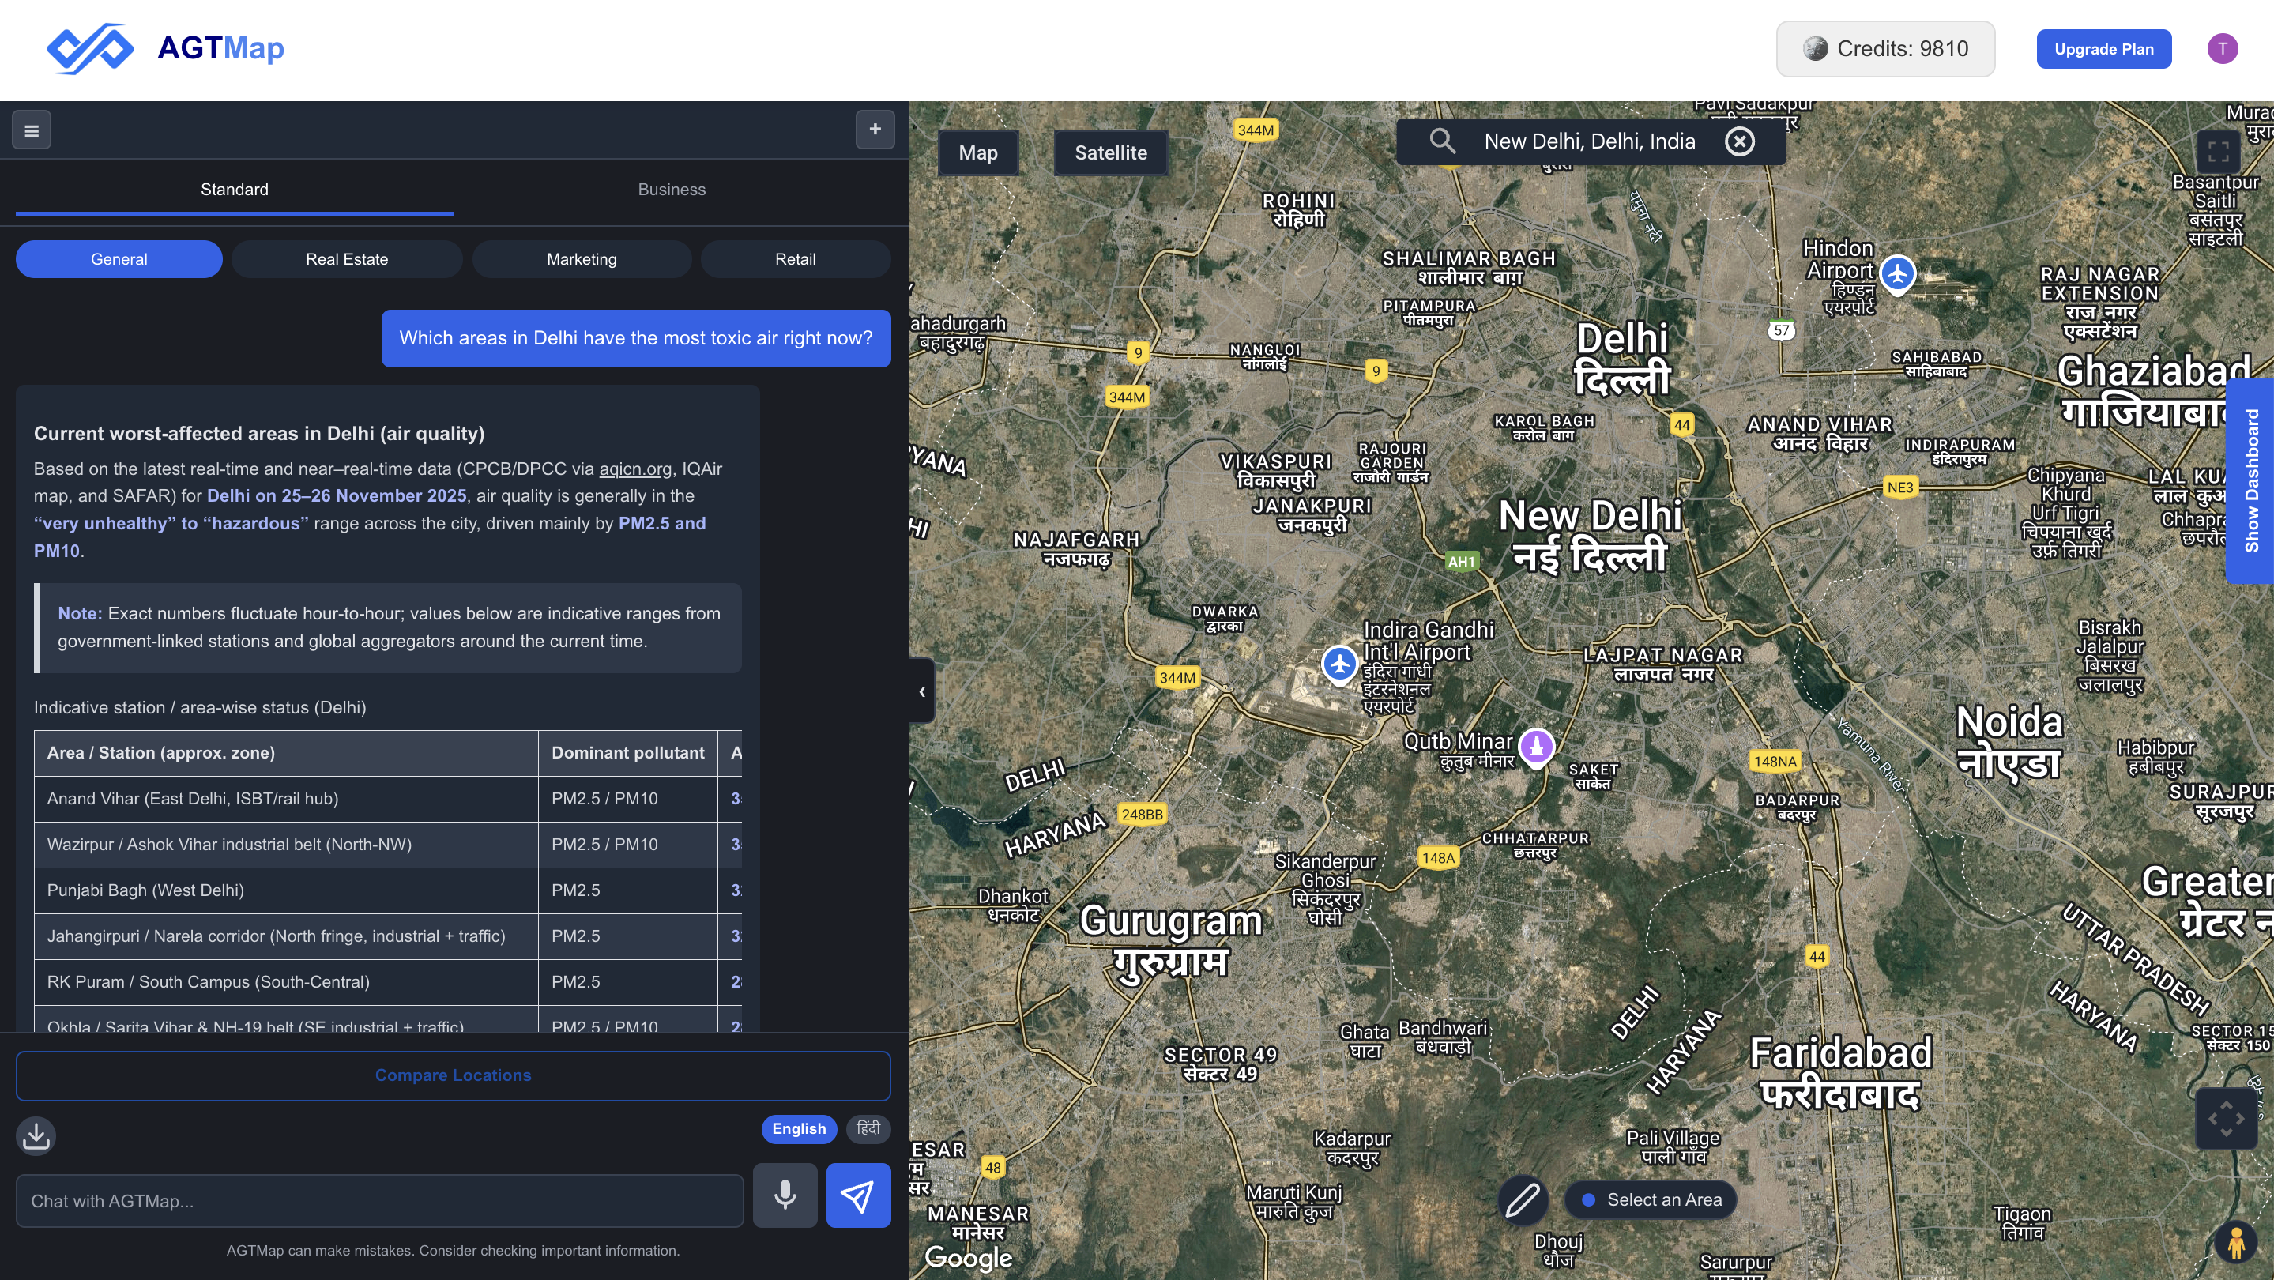Click the Rohini label on the map
The width and height of the screenshot is (2274, 1280).
pyautogui.click(x=1298, y=210)
